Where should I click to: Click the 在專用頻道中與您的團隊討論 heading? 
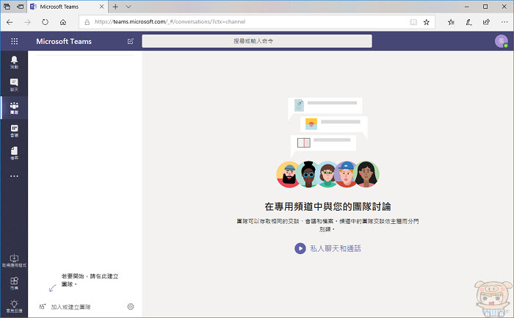pyautogui.click(x=327, y=206)
